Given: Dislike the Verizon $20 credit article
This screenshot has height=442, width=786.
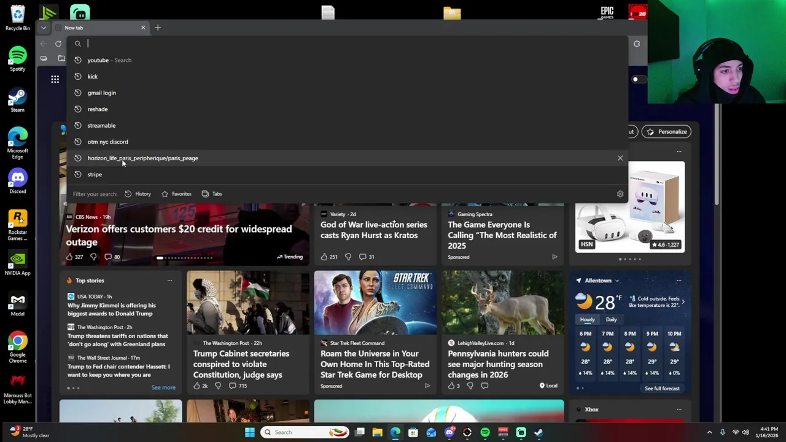Looking at the screenshot, I should pos(93,257).
